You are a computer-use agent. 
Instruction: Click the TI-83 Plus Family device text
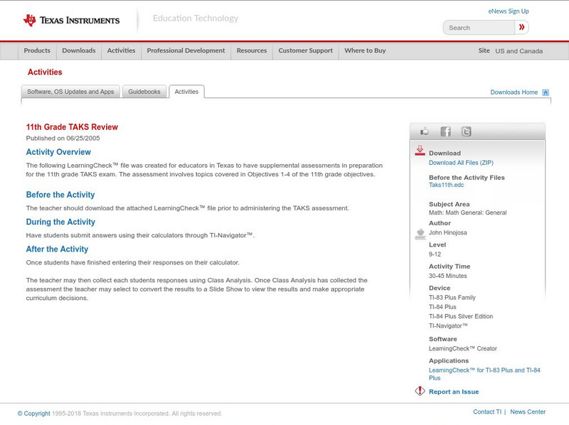(x=452, y=297)
